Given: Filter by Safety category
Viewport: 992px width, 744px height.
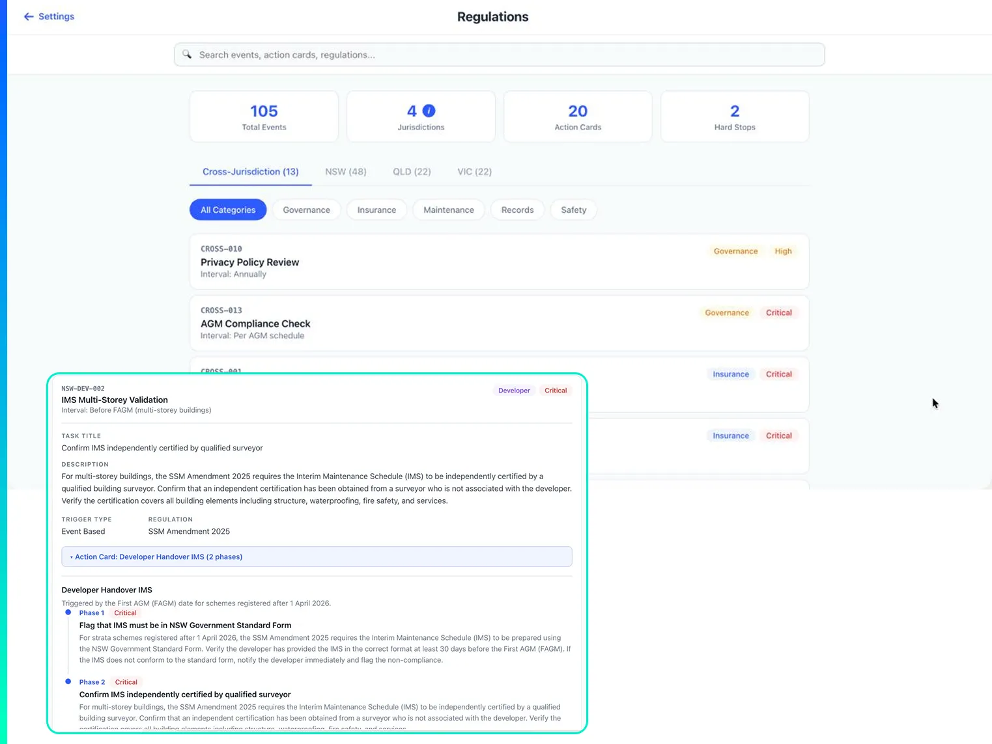Looking at the screenshot, I should [x=574, y=210].
